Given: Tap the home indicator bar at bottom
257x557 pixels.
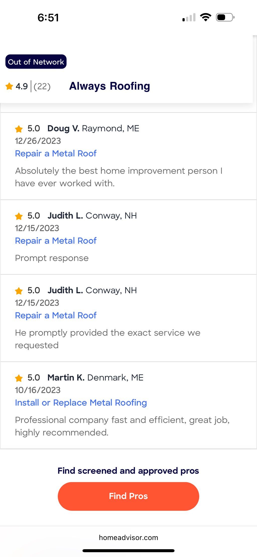Looking at the screenshot, I should tap(128, 550).
